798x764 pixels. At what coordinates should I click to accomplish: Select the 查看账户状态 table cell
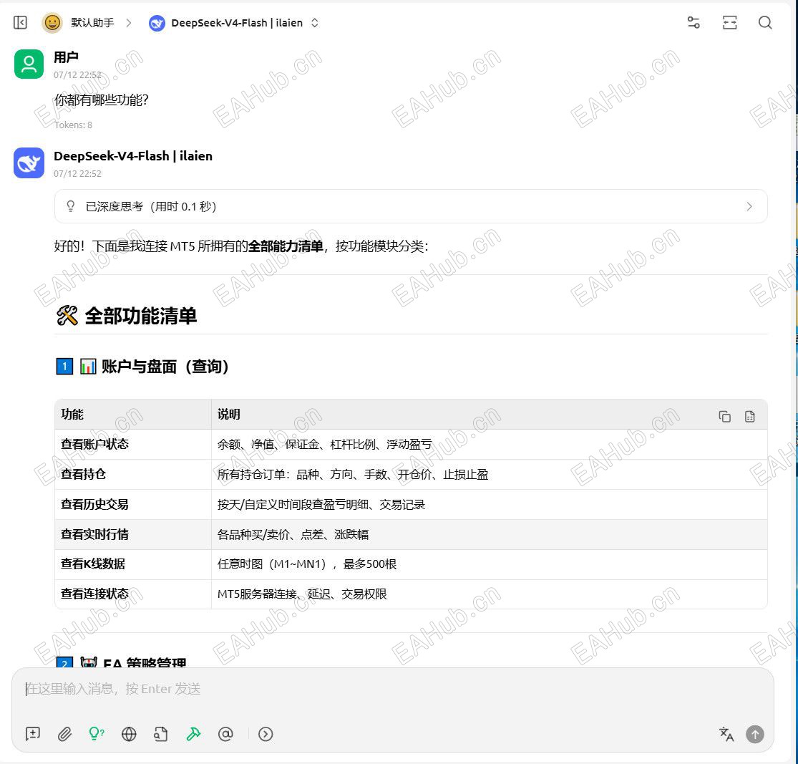tap(133, 444)
